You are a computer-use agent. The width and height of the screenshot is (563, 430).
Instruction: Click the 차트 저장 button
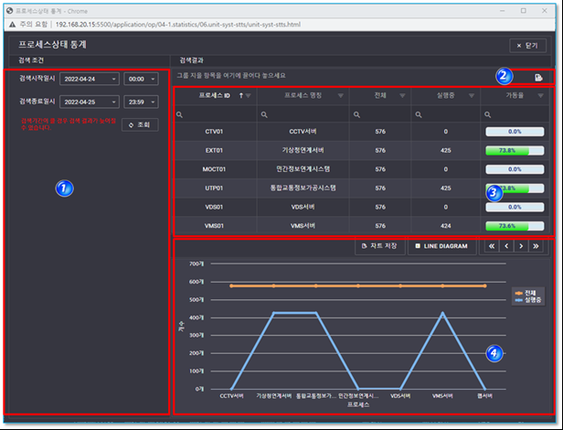[379, 246]
